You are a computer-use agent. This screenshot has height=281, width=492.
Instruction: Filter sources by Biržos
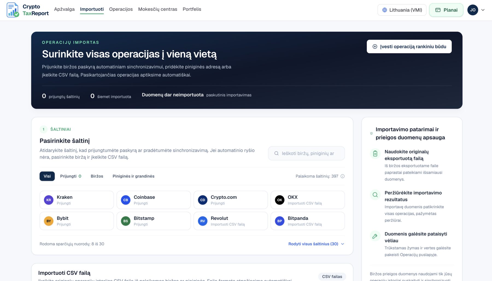[97, 176]
